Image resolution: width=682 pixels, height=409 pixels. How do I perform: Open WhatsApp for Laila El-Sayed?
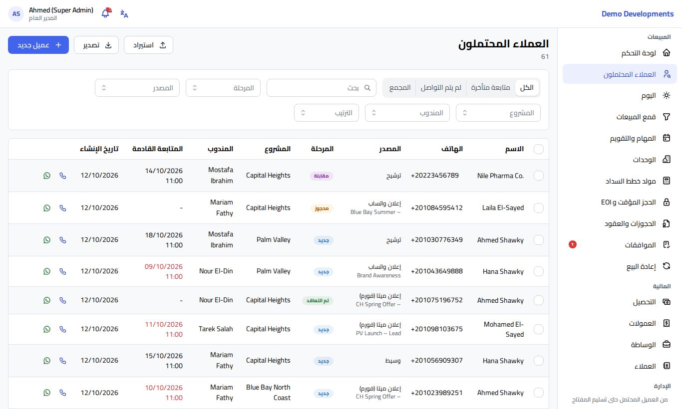click(47, 208)
